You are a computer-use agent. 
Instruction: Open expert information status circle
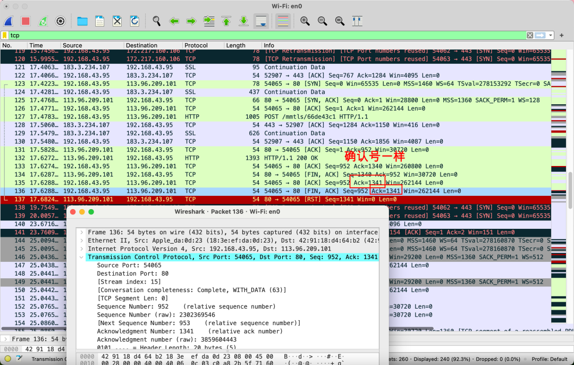(7, 359)
